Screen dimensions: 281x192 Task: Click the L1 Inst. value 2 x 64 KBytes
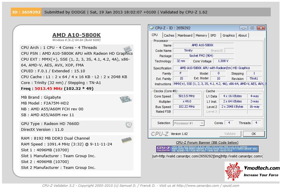233,101
